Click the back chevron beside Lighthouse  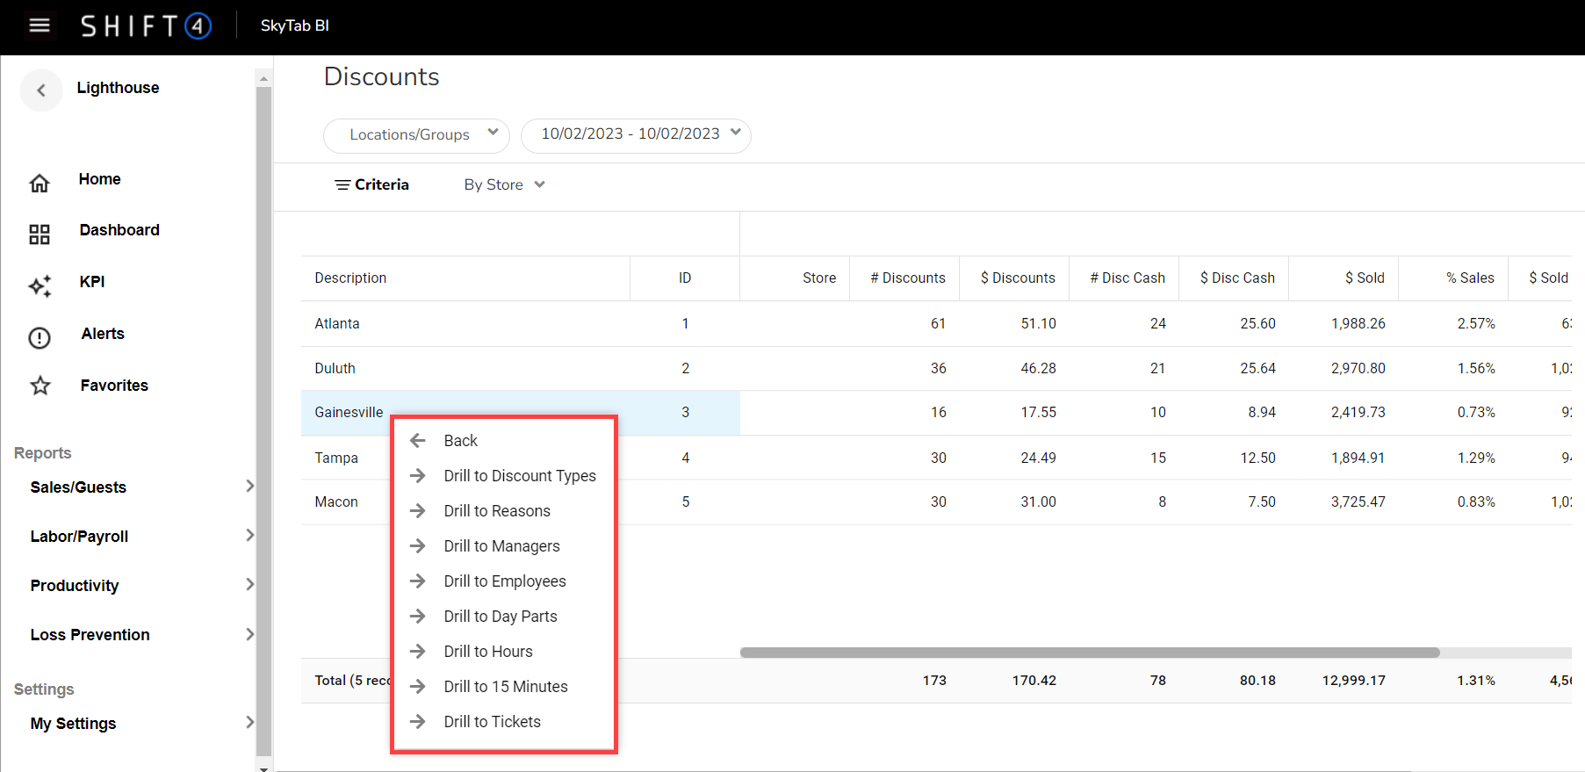pos(41,90)
